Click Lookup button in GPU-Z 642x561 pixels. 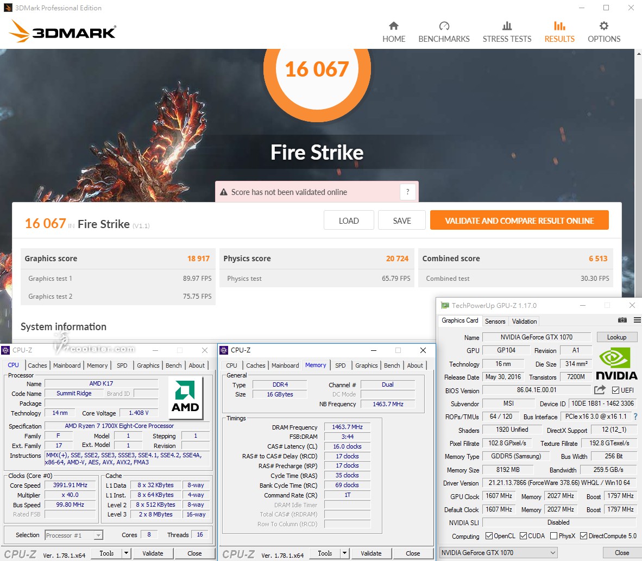tap(616, 337)
